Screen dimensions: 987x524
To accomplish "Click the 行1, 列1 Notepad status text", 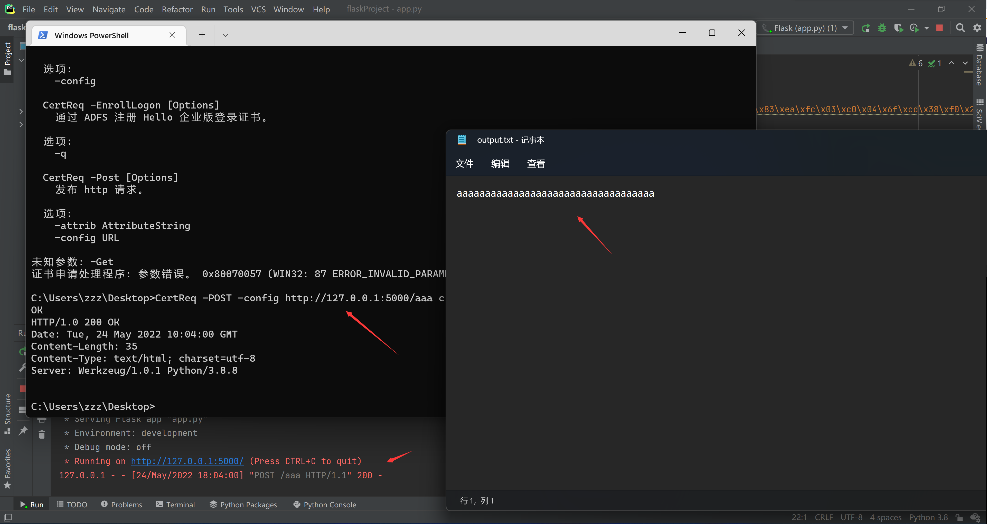I will 477,501.
